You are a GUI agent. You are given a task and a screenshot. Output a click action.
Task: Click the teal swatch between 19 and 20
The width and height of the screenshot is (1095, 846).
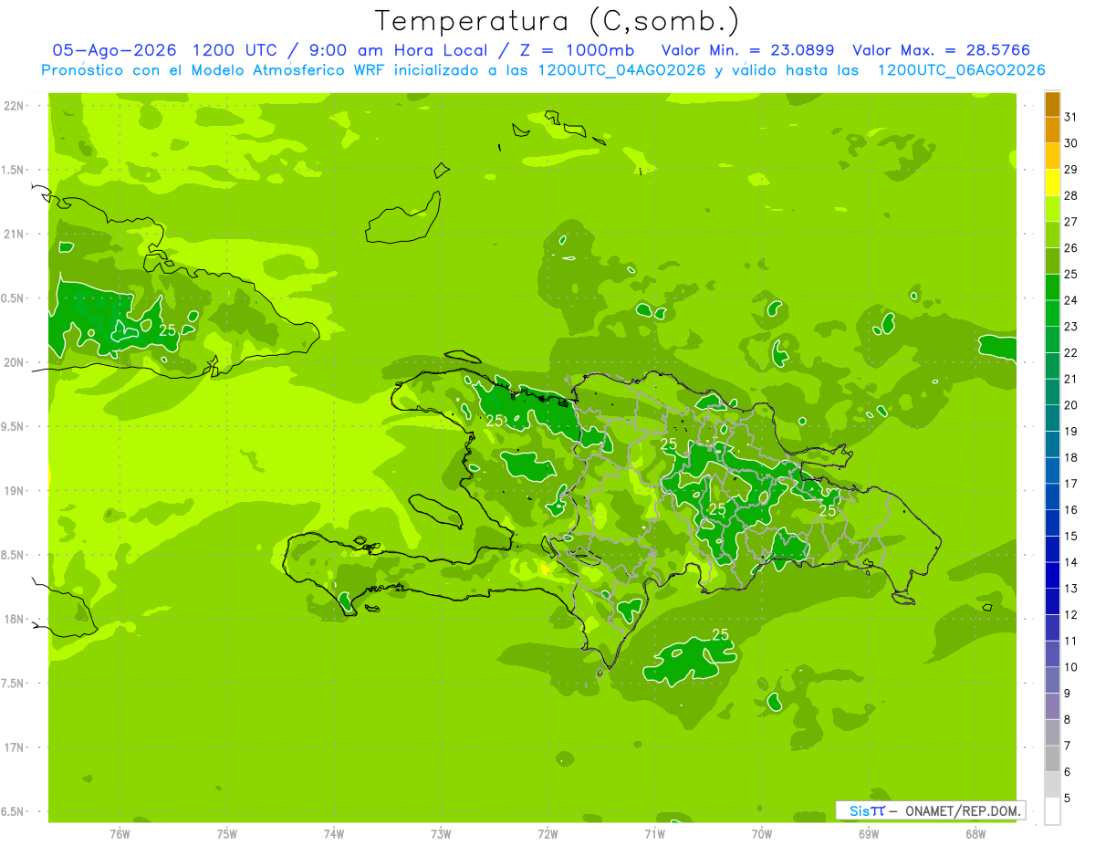point(1052,418)
